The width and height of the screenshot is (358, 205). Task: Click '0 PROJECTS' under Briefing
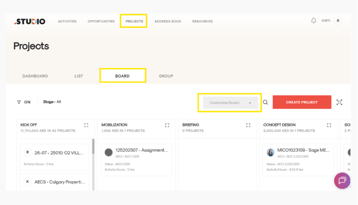coord(193,131)
